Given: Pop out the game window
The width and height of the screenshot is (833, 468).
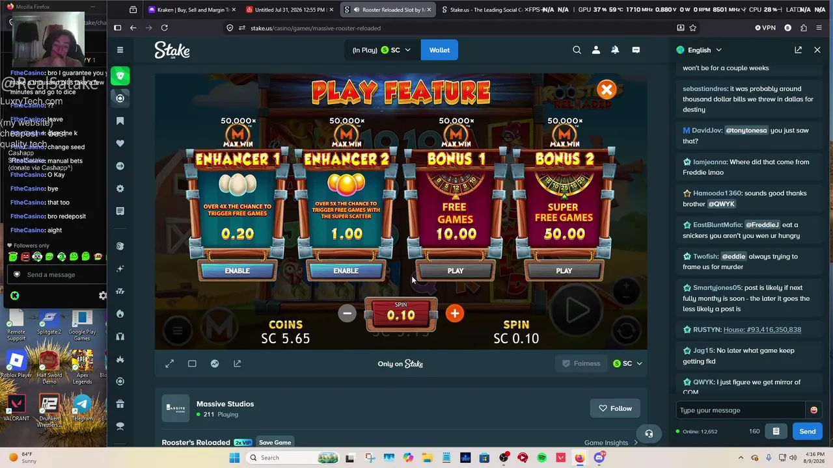Looking at the screenshot, I should tap(237, 363).
